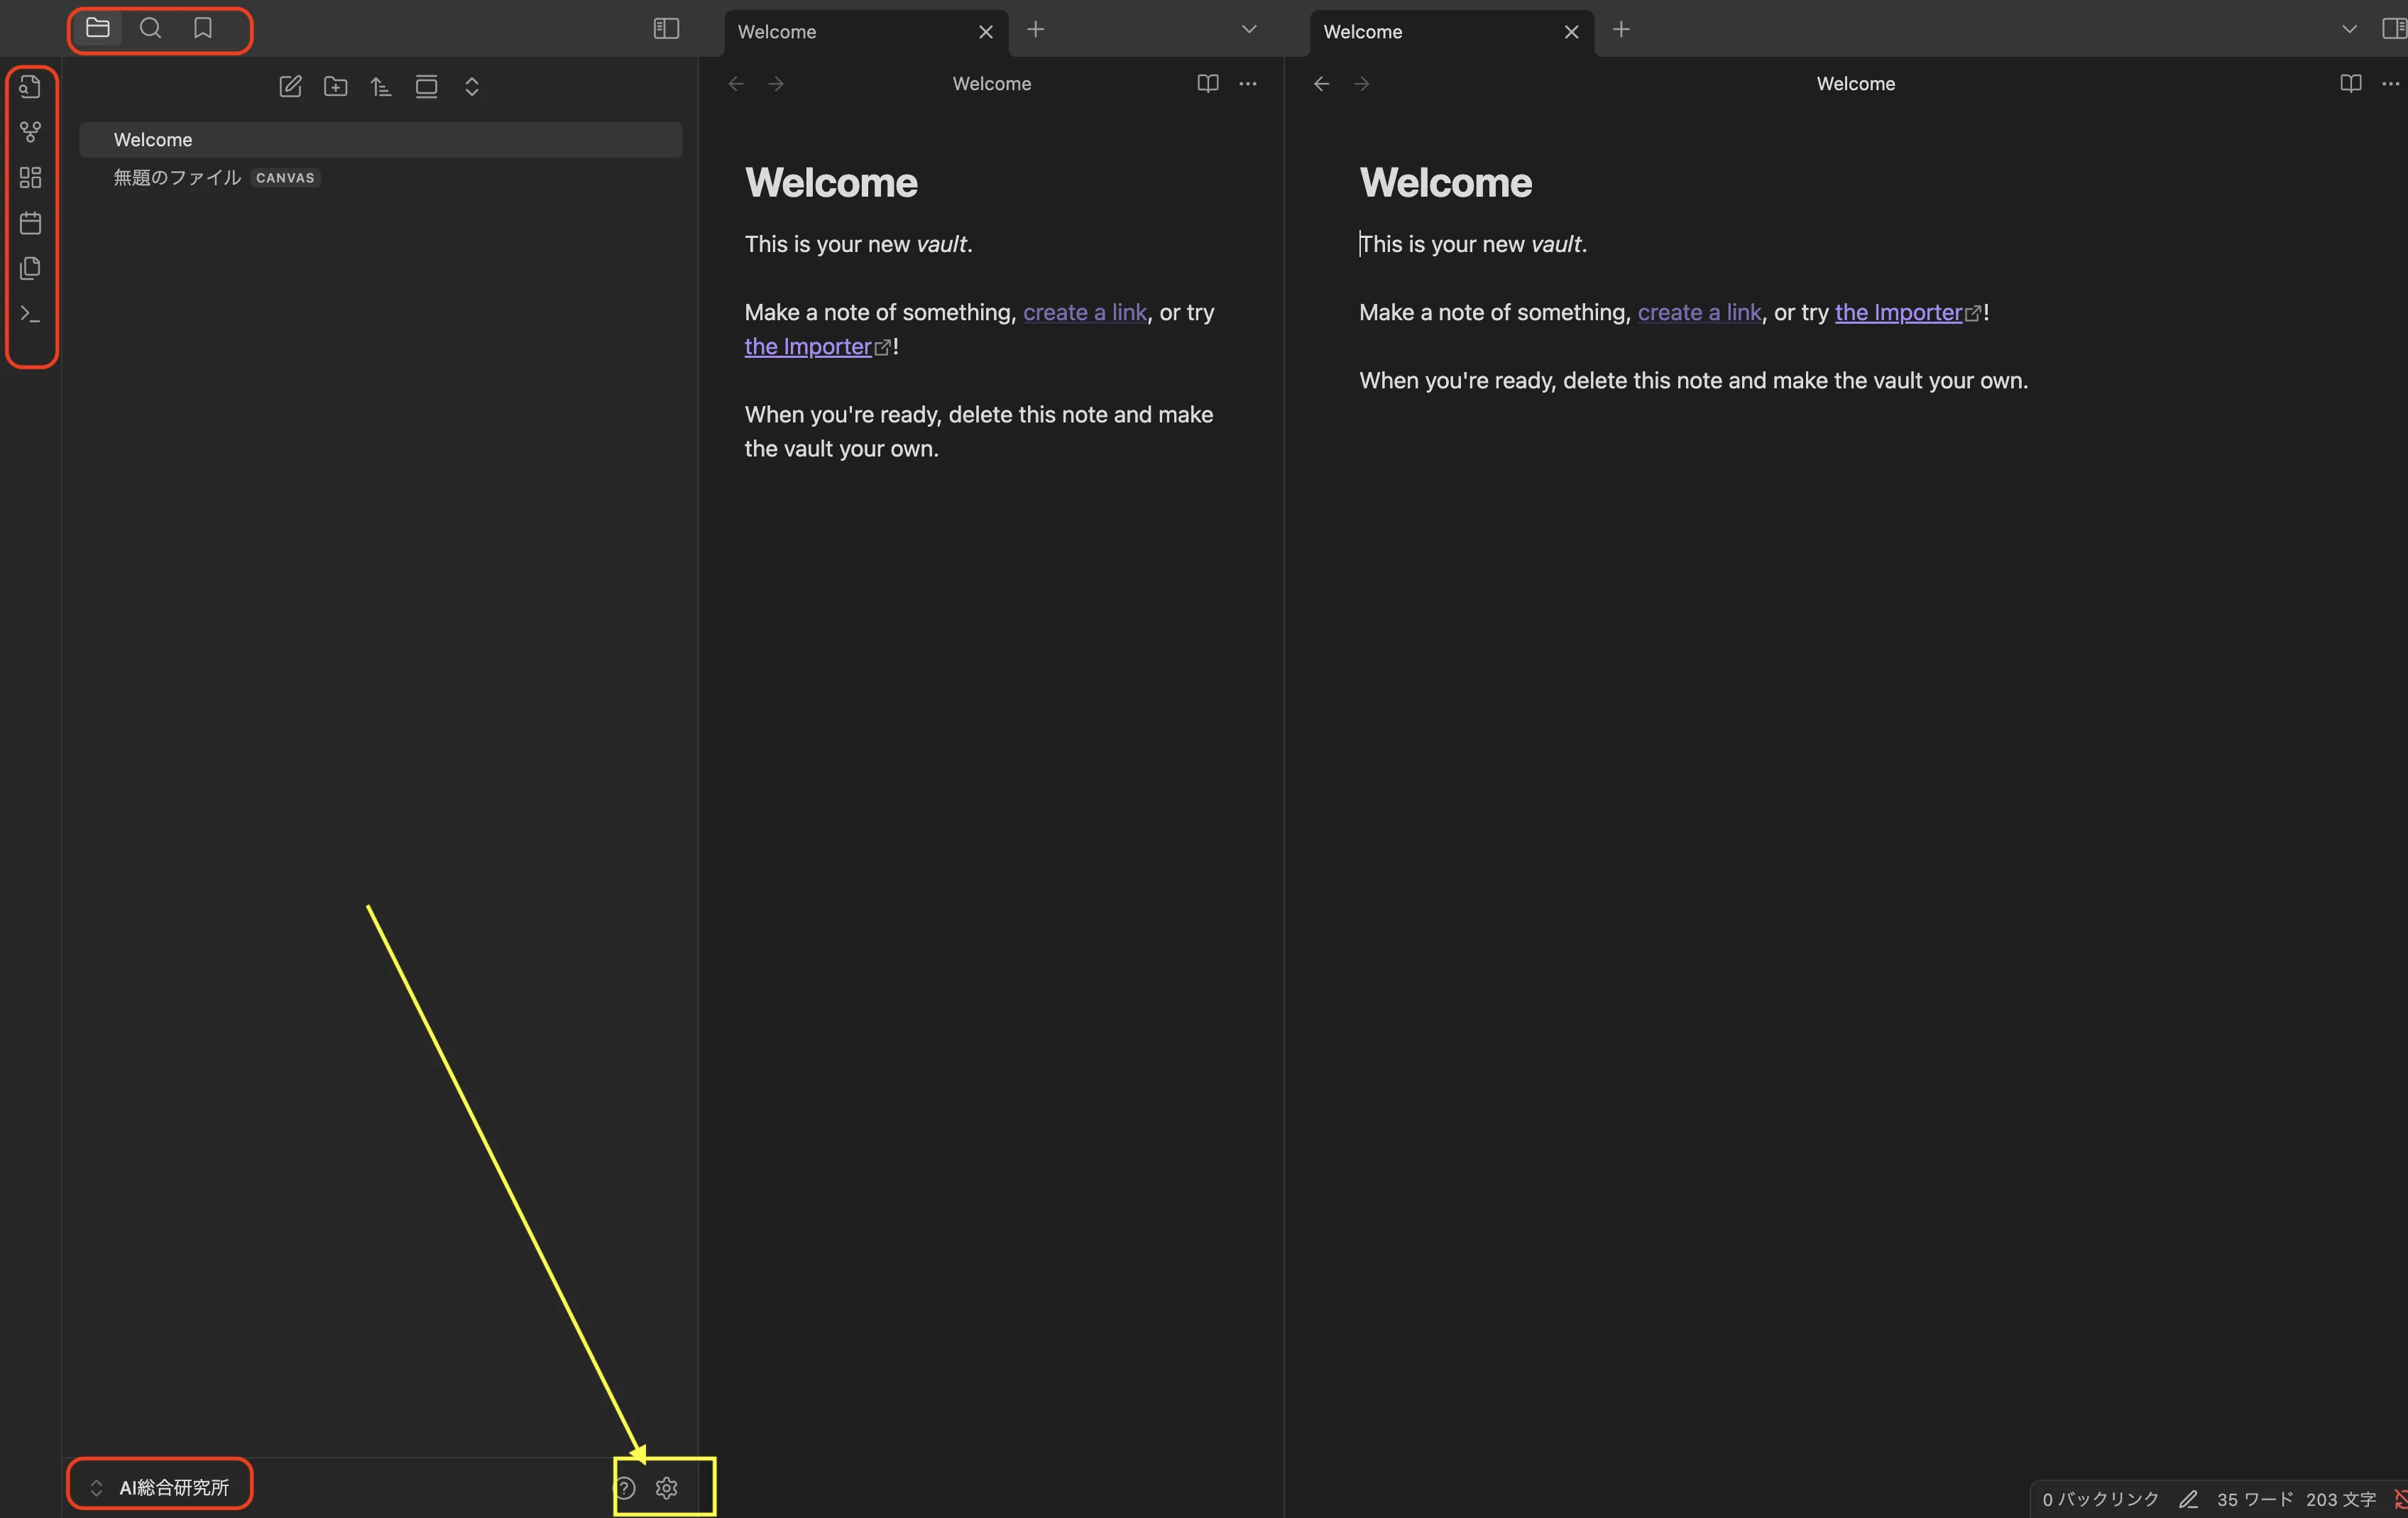Image resolution: width=2408 pixels, height=1518 pixels.
Task: Toggle left sidebar collapse button
Action: [x=666, y=29]
